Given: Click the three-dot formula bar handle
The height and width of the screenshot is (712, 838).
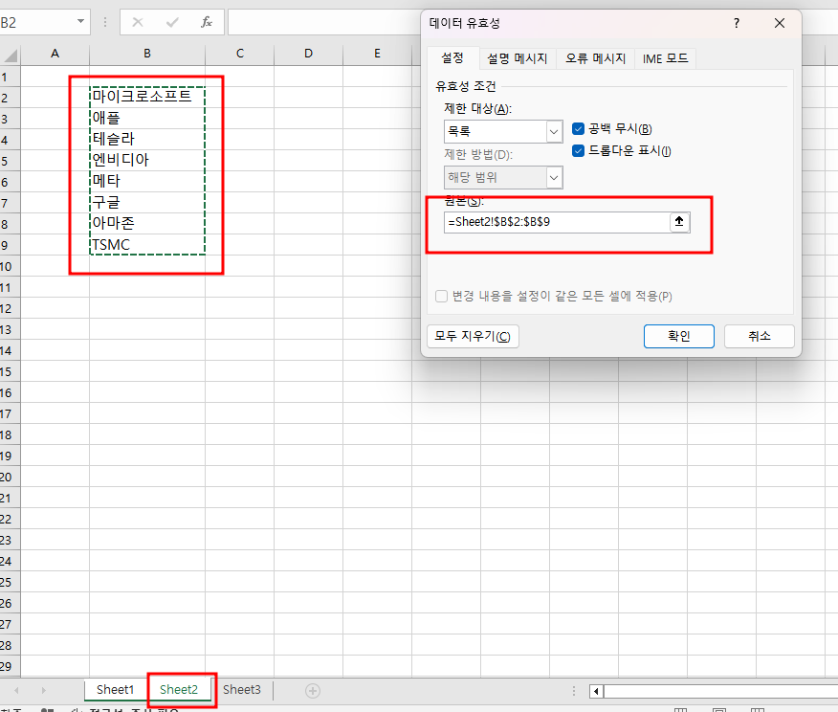Looking at the screenshot, I should click(x=105, y=22).
